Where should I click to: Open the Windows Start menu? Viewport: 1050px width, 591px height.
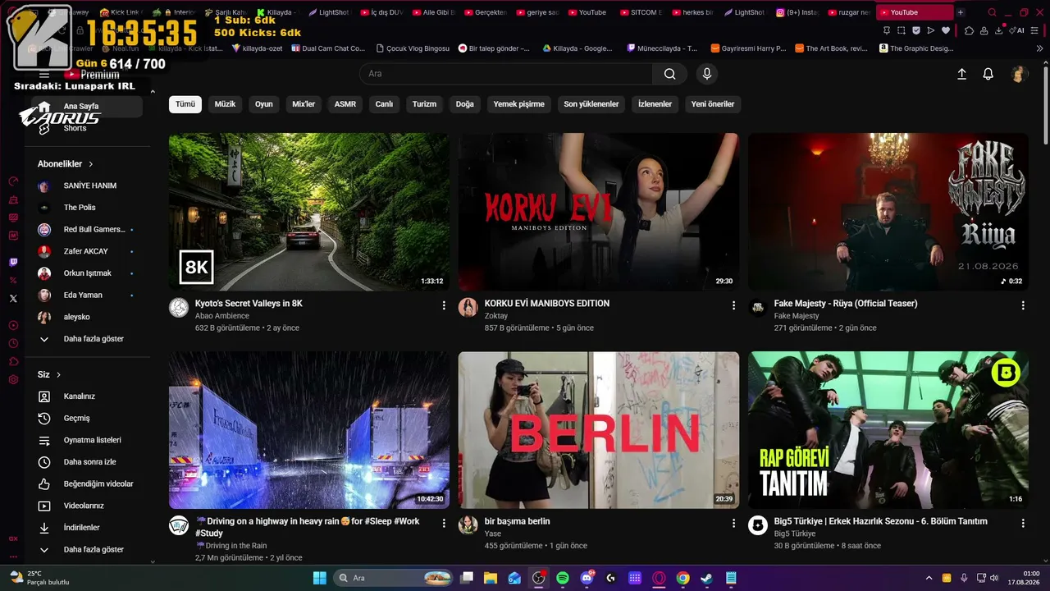click(320, 578)
